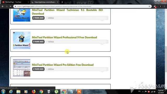Screen dimensions: 167x94
Task: Close the TheTechTiger YouTube tab
Action: pos(28,2)
